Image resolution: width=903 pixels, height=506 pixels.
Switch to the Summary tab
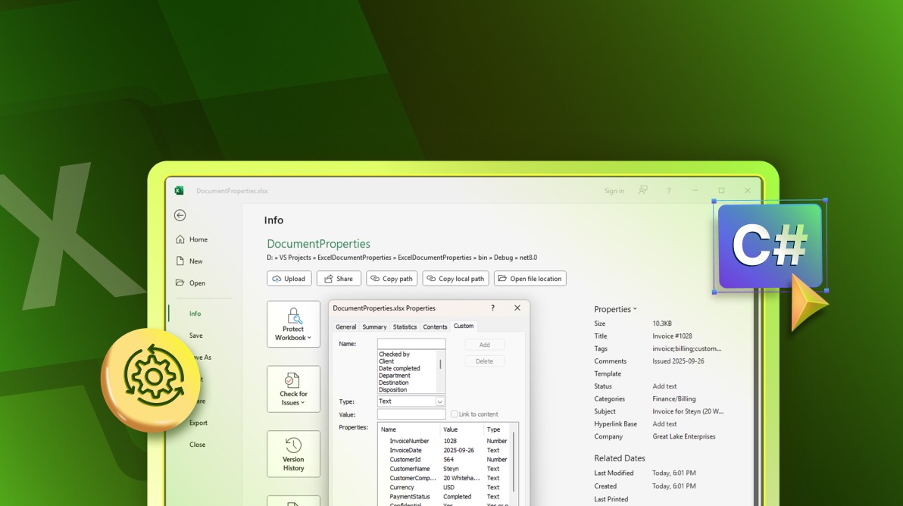point(374,327)
